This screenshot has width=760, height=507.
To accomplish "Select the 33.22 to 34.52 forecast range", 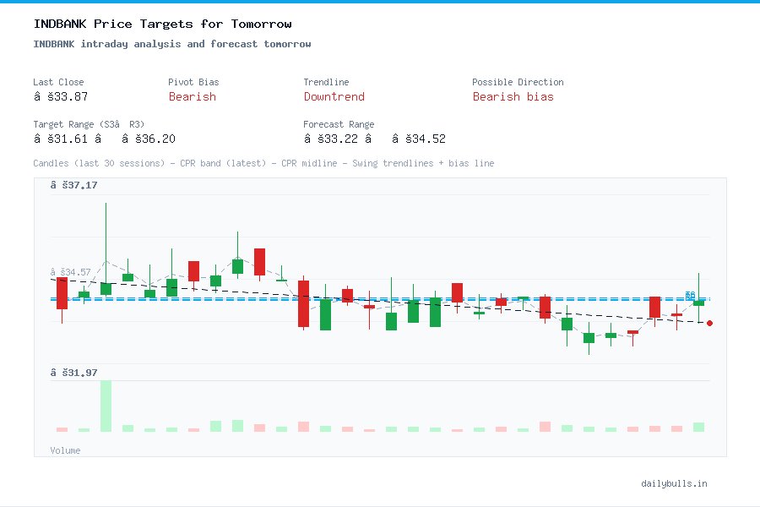I will point(375,139).
